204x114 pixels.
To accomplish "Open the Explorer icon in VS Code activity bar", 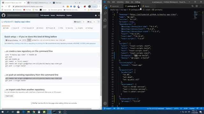I will (x=105, y=7).
